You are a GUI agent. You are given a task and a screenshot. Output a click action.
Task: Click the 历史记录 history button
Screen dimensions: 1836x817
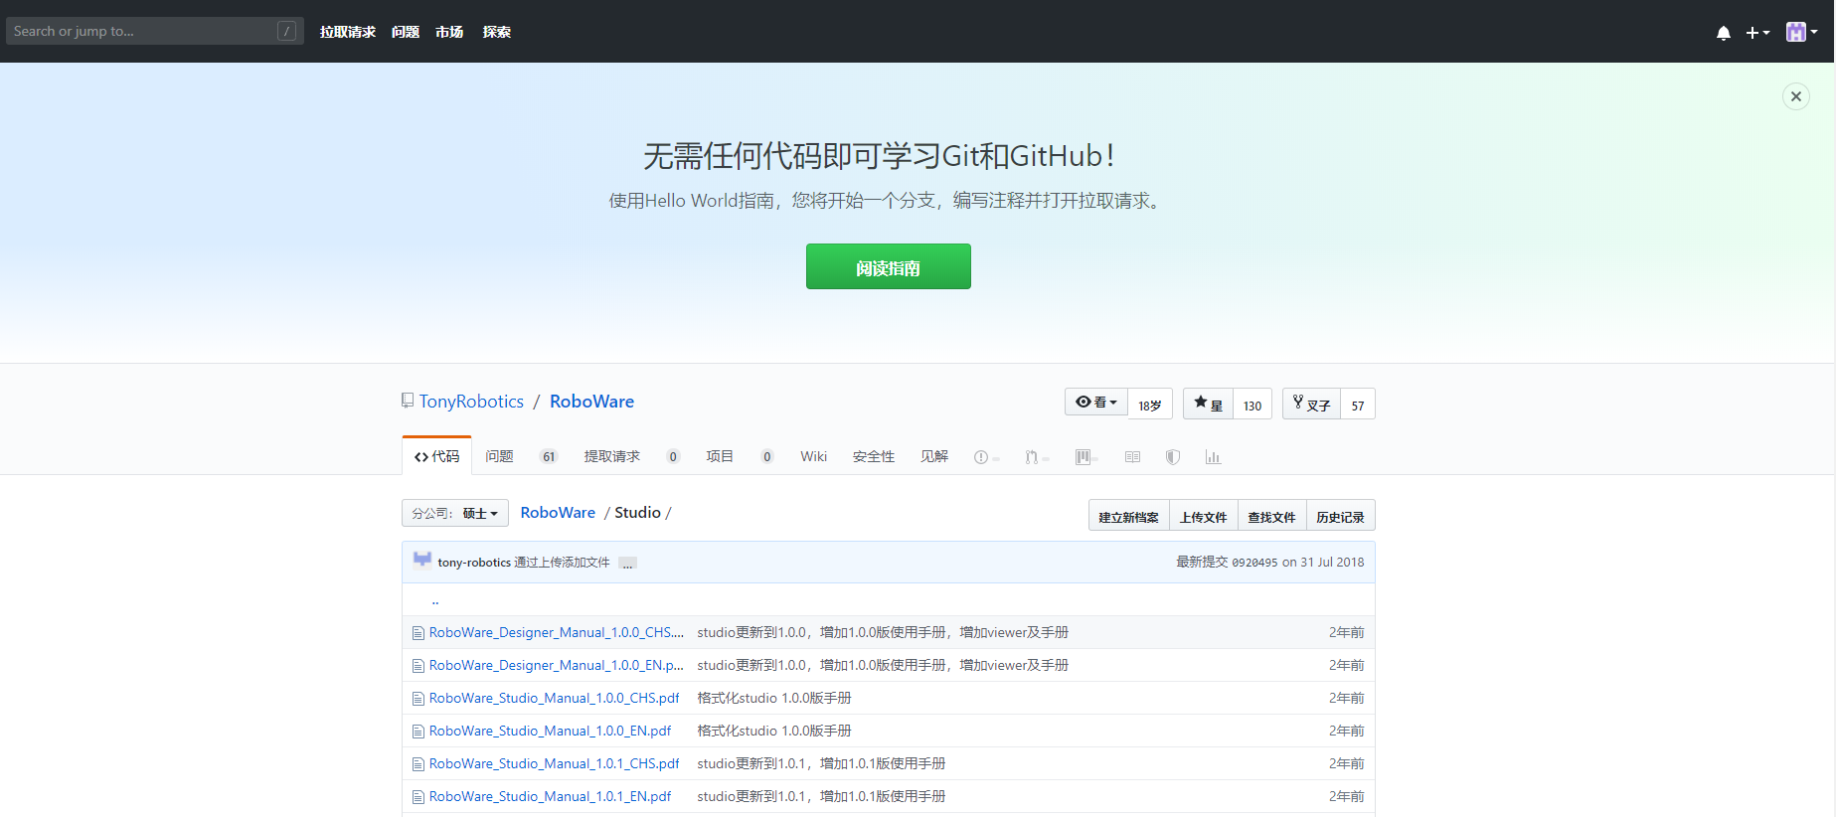[1340, 517]
